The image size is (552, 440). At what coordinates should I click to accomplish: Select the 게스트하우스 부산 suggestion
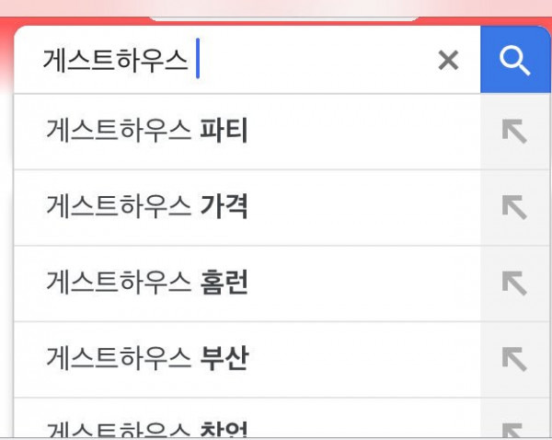(247, 360)
